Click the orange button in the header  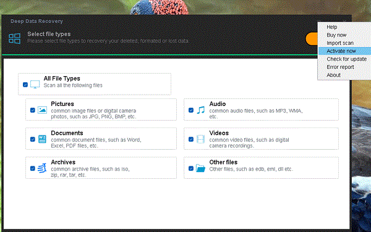[312, 39]
